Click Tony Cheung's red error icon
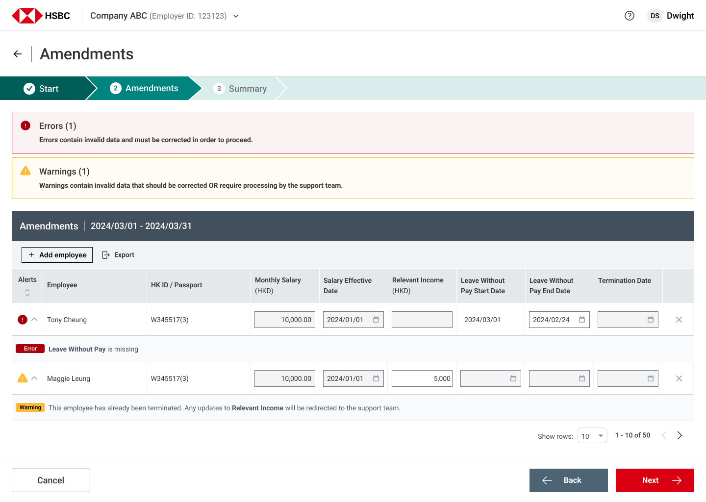The height and width of the screenshot is (502, 706). coord(23,320)
